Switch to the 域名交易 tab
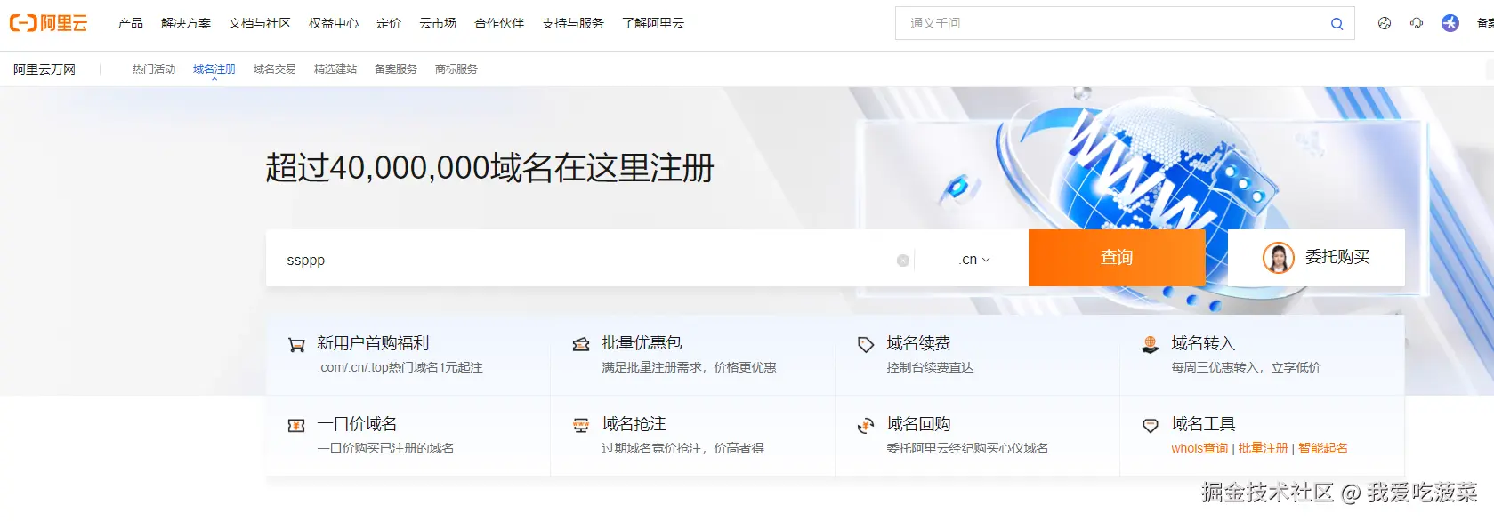 coord(275,69)
